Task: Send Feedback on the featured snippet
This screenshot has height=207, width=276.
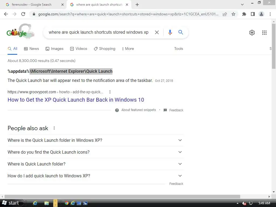Action: pos(173,110)
